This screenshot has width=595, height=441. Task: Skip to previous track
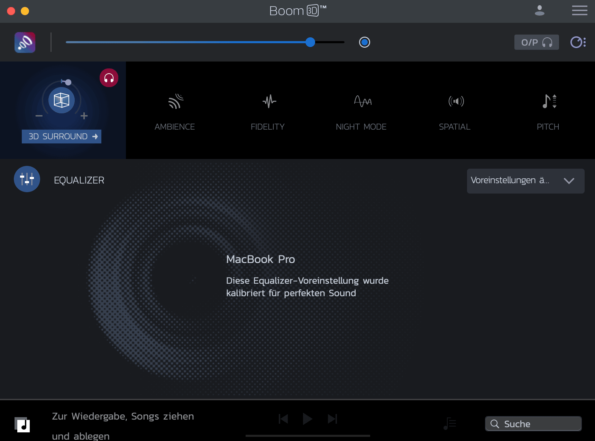tap(283, 419)
